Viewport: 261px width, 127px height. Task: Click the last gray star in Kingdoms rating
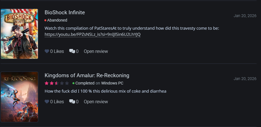[67, 83]
